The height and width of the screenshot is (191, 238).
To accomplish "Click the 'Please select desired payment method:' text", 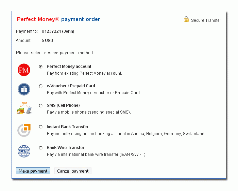I will [x=55, y=53].
